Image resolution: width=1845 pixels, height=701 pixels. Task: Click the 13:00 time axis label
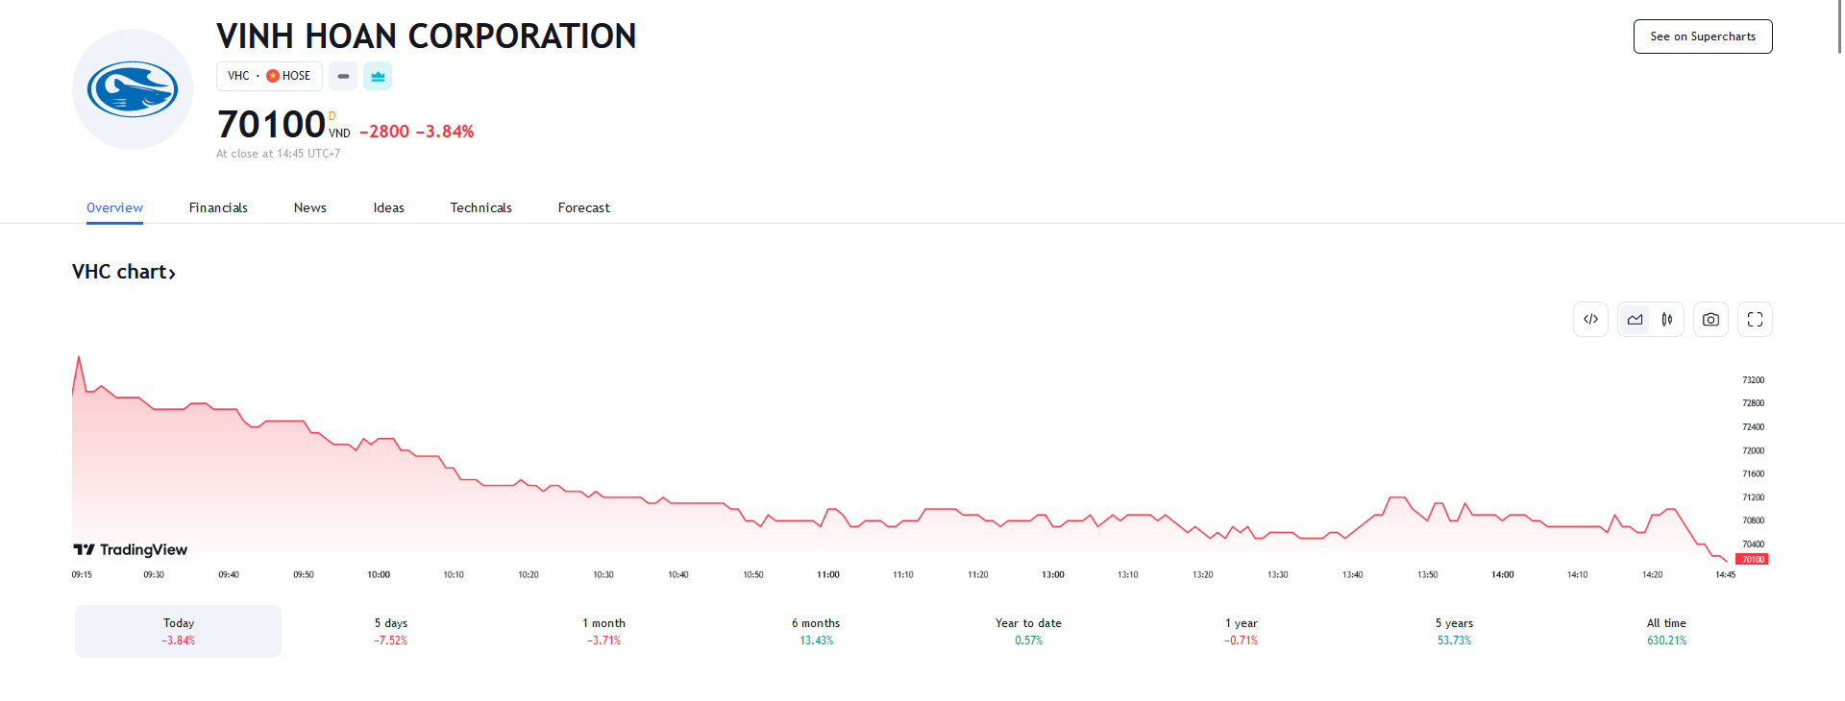(1053, 575)
